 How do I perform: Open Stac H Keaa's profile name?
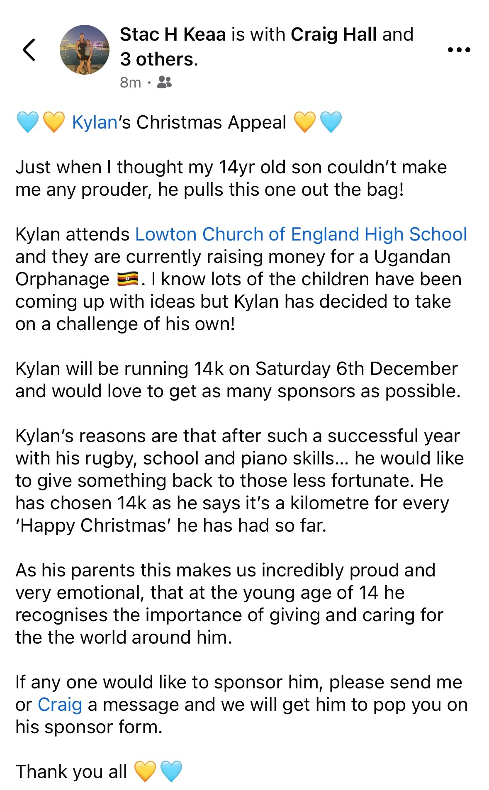point(173,34)
